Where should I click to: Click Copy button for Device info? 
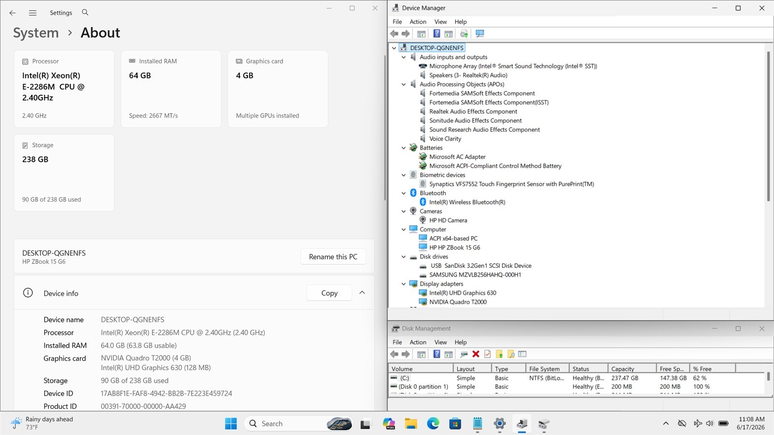[x=329, y=293]
